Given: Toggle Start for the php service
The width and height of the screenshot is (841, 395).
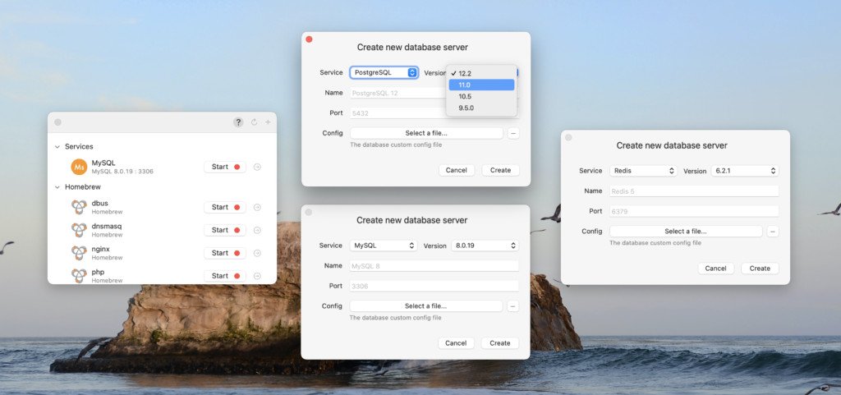Looking at the screenshot, I should click(224, 276).
